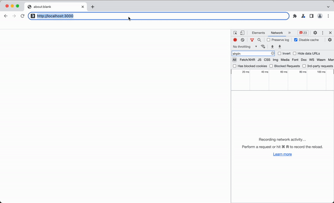
Task: Enable the Invert checkbox
Action: [x=279, y=54]
